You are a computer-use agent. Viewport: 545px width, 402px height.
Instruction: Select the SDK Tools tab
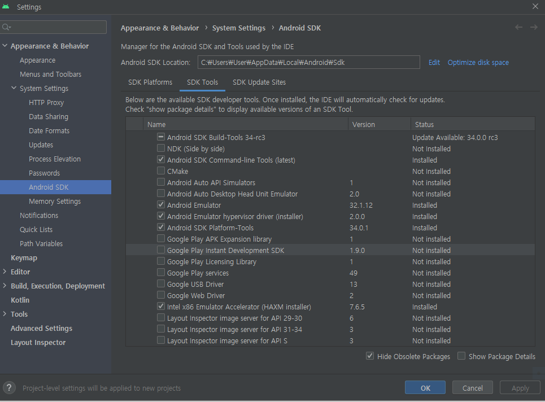[x=202, y=82]
